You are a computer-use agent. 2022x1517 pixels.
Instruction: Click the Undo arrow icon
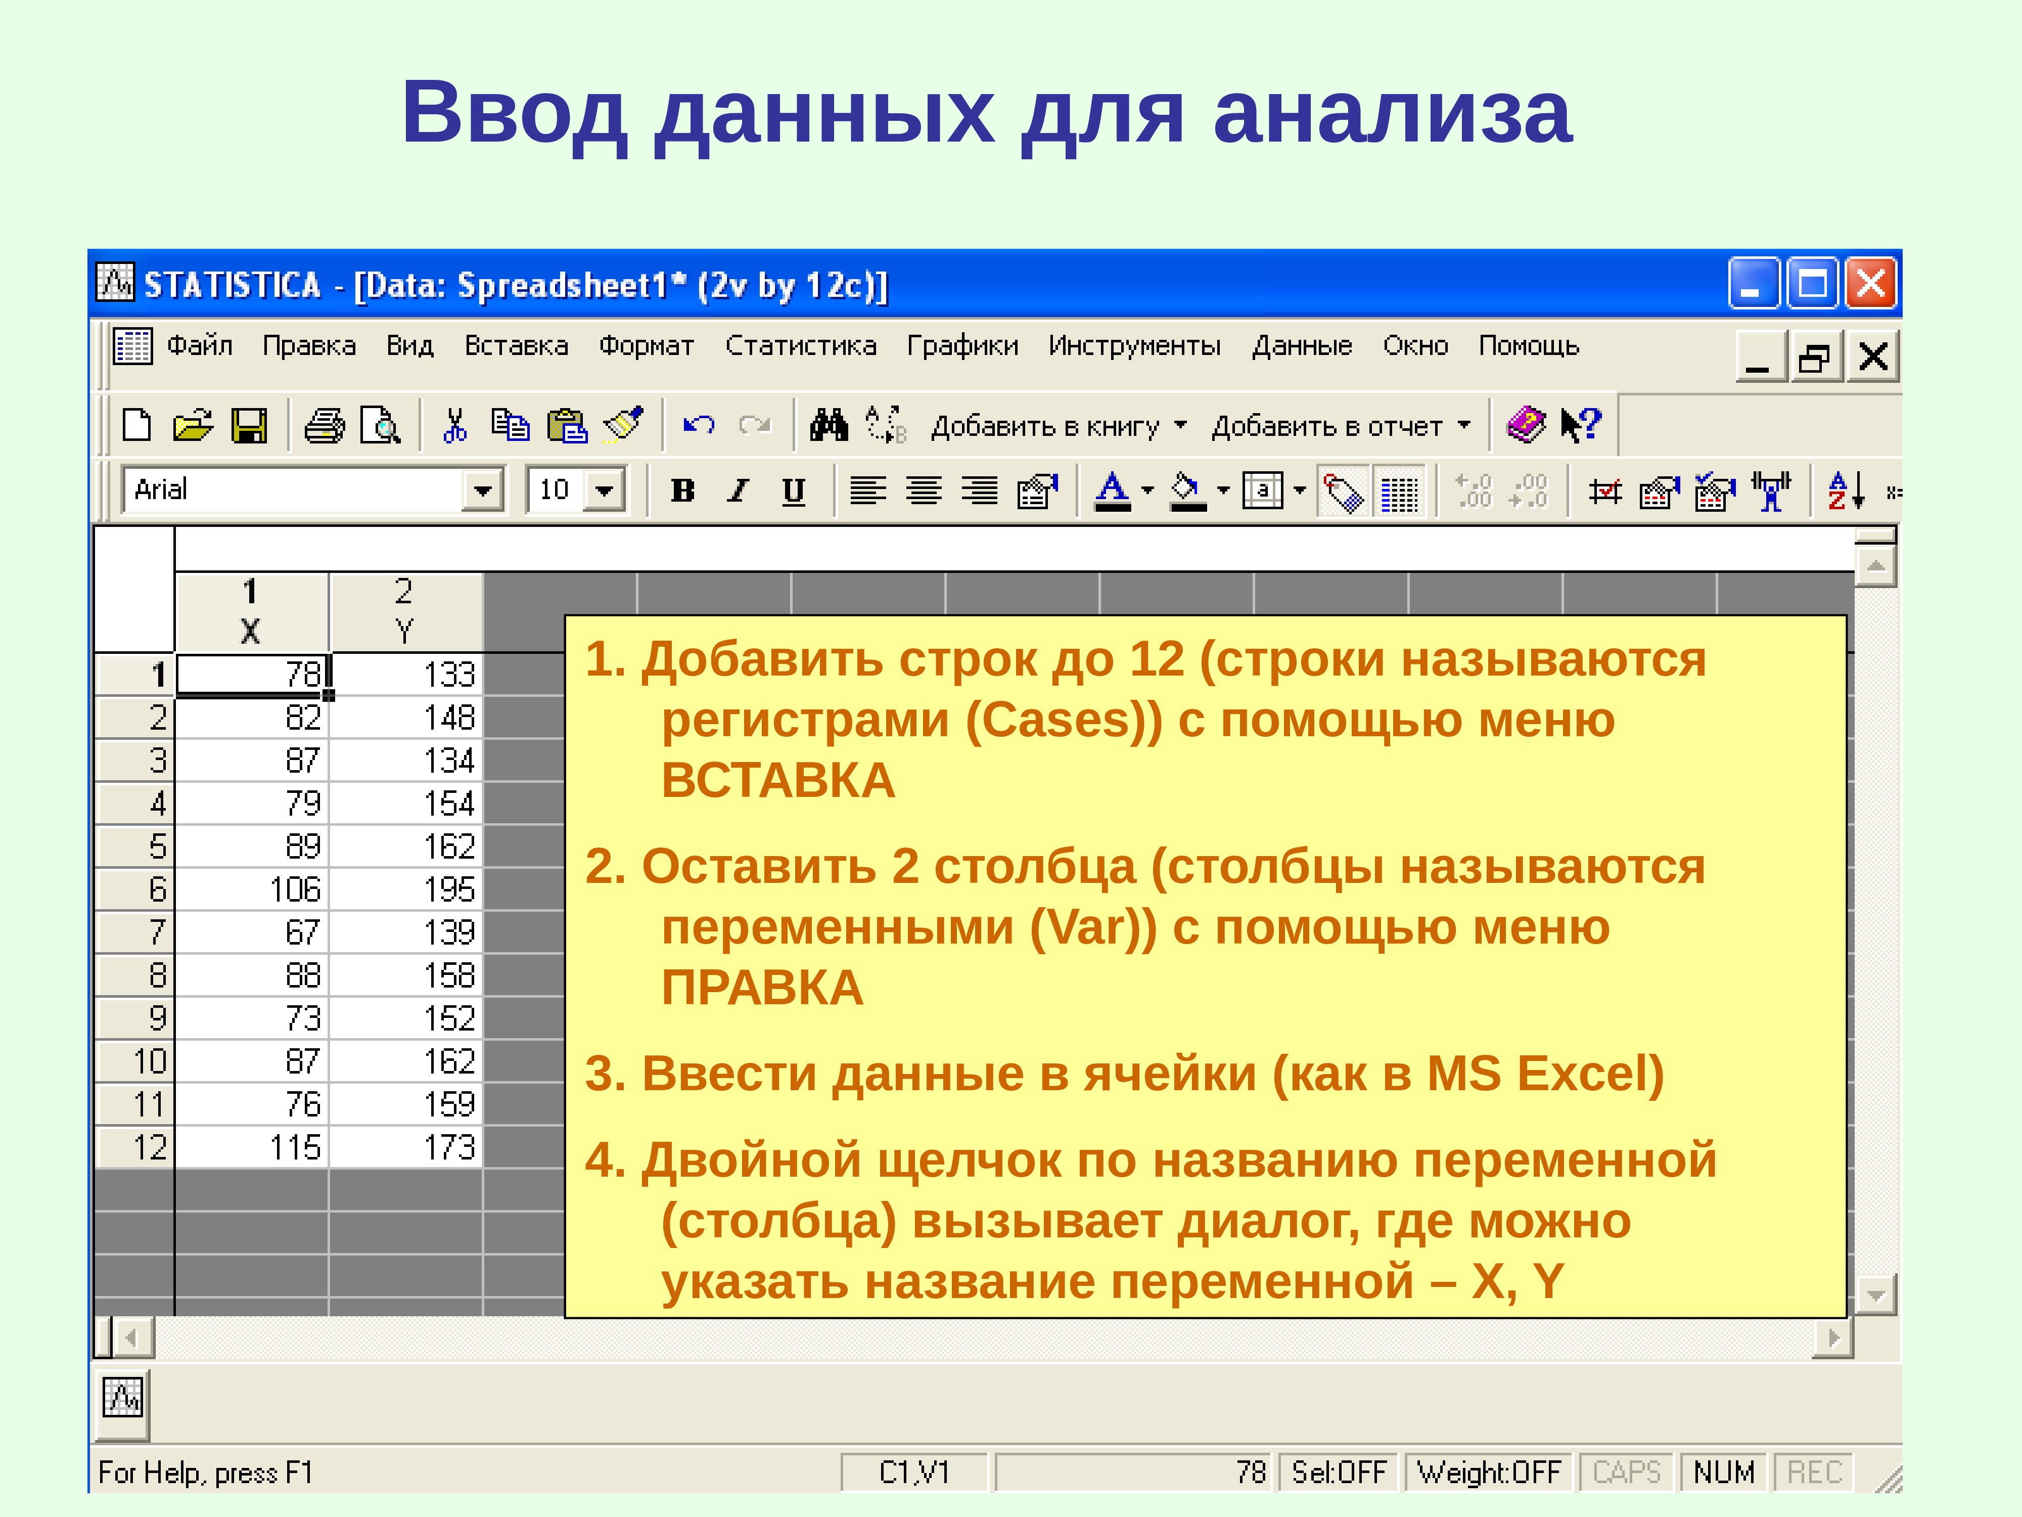tap(699, 425)
